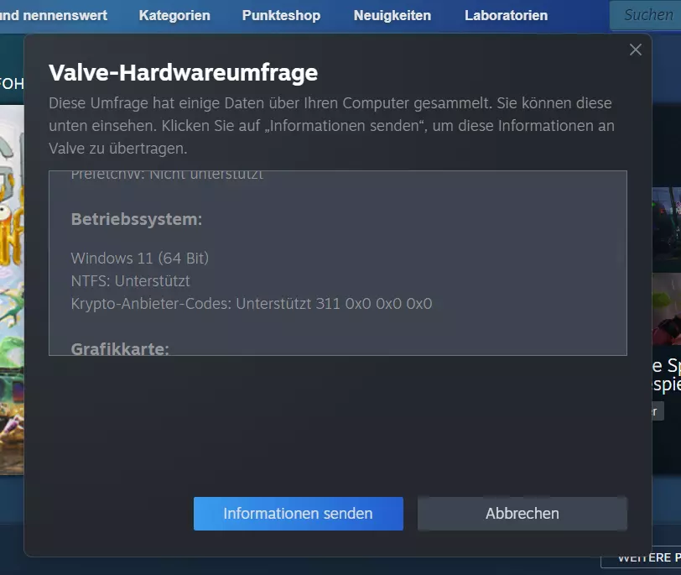This screenshot has height=575, width=681.
Task: Click the Abbrechen button
Action: (522, 513)
